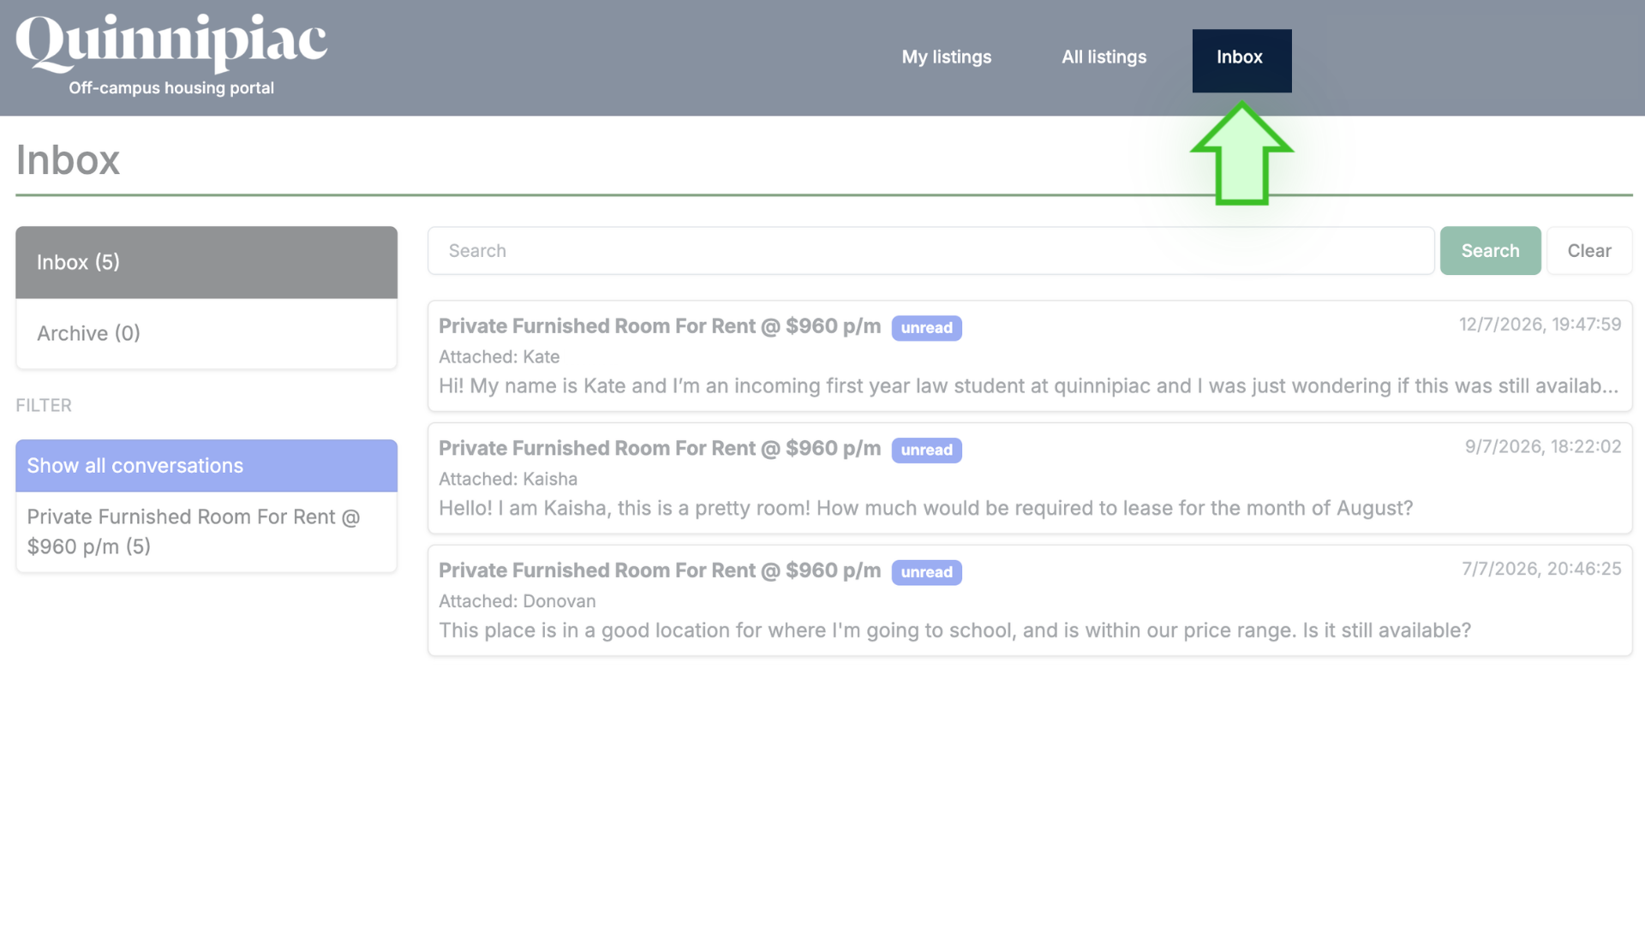Click unread badge on Donovan's message
Screen dimensions: 1645x925
926,572
